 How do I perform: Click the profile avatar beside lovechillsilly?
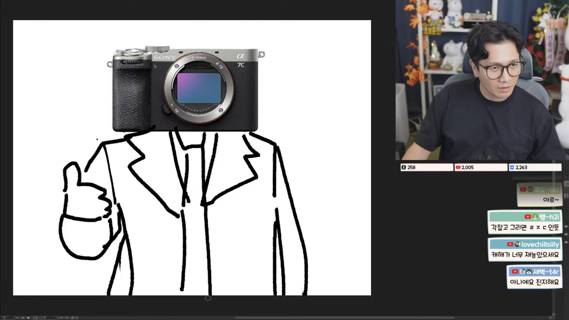[x=517, y=244]
